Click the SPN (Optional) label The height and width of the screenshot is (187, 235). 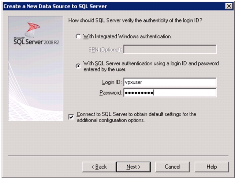click(105, 50)
